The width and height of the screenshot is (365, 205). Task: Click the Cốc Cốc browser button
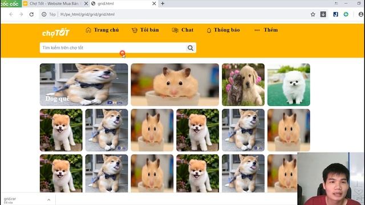click(x=11, y=3)
